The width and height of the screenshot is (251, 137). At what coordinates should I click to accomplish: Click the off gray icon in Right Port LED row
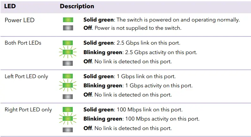click(x=68, y=129)
